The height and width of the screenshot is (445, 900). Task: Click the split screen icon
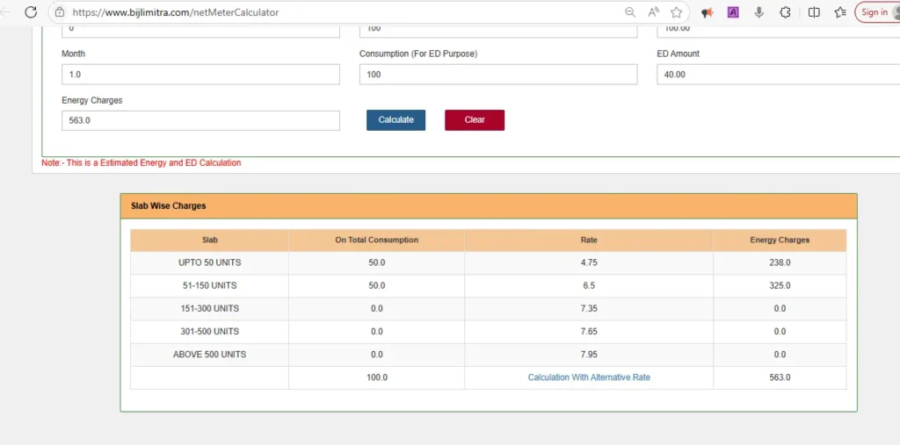[x=814, y=12]
